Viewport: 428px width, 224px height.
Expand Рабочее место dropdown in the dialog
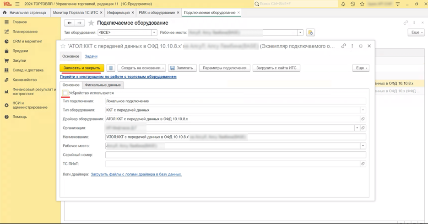[x=363, y=146]
